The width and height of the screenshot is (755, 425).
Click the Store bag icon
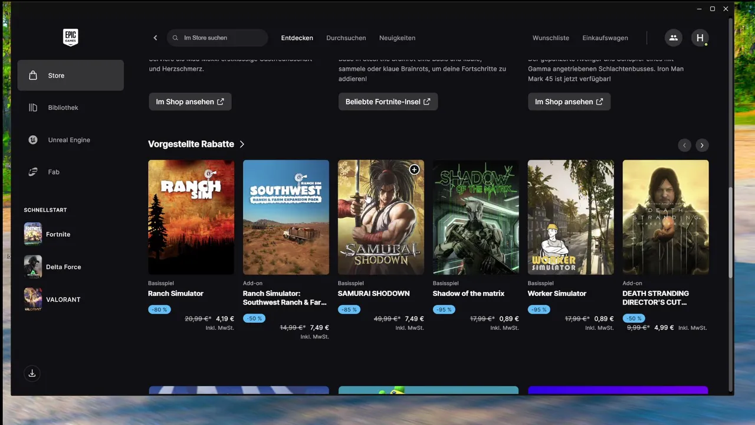33,76
